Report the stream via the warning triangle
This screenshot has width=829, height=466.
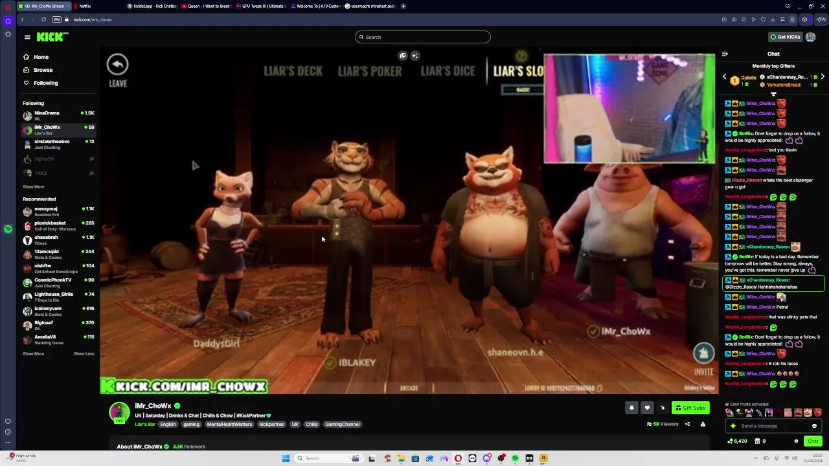[x=703, y=424]
